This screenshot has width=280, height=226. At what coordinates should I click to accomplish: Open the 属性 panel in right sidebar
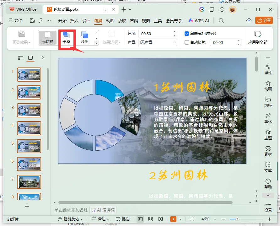pyautogui.click(x=268, y=70)
